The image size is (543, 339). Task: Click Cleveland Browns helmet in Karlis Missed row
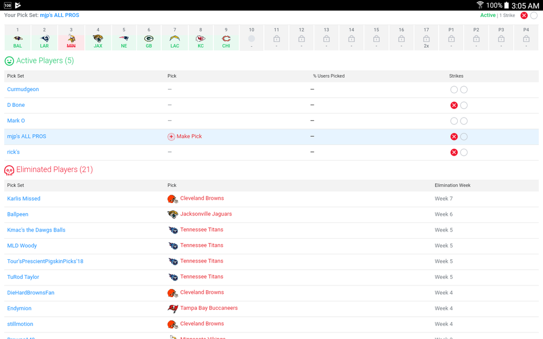[x=173, y=199]
